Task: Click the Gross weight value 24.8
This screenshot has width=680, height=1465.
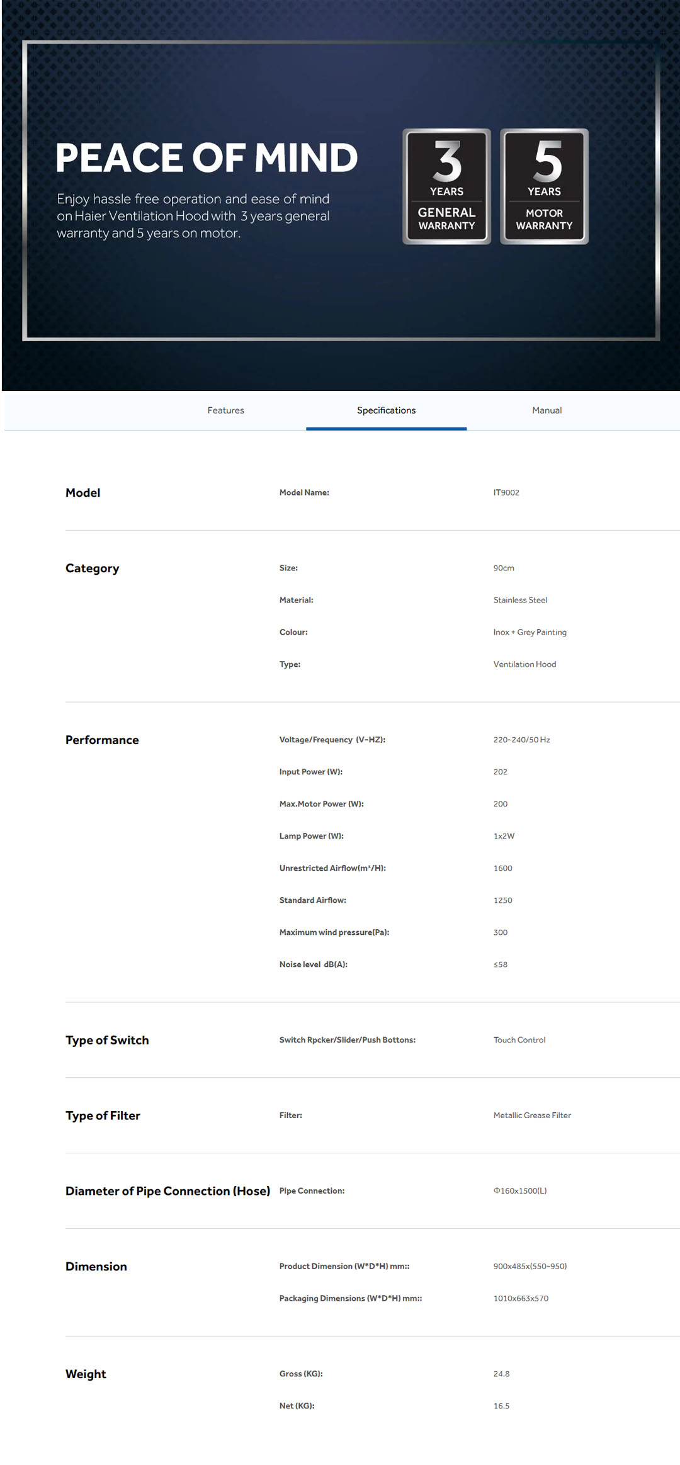Action: click(x=501, y=1374)
